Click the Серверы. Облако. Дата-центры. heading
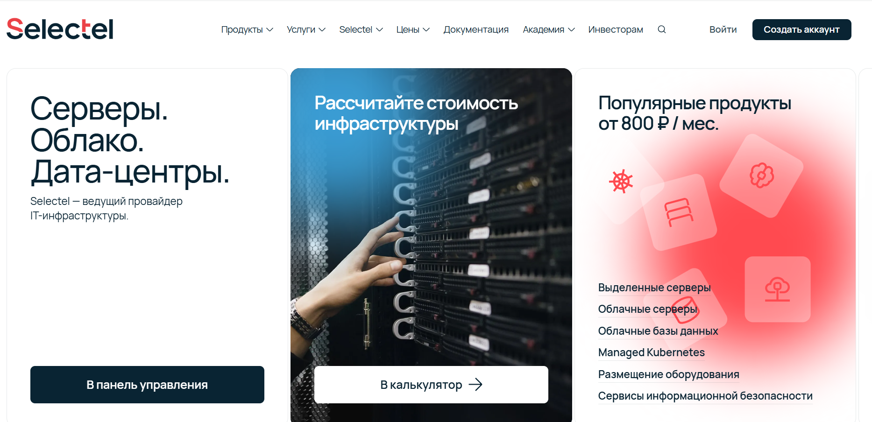Viewport: 872px width, 422px height. (x=130, y=140)
